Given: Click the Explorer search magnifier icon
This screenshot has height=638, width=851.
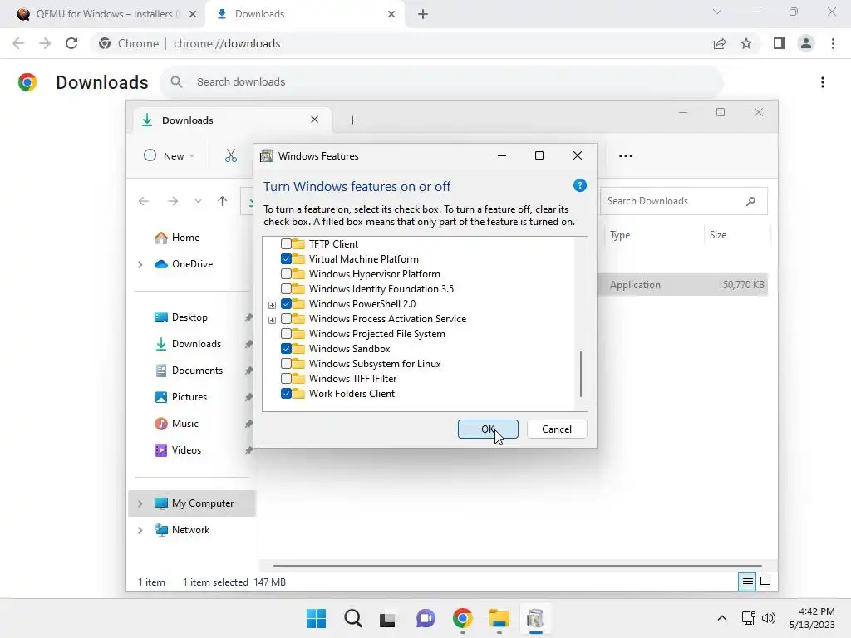Looking at the screenshot, I should [750, 201].
